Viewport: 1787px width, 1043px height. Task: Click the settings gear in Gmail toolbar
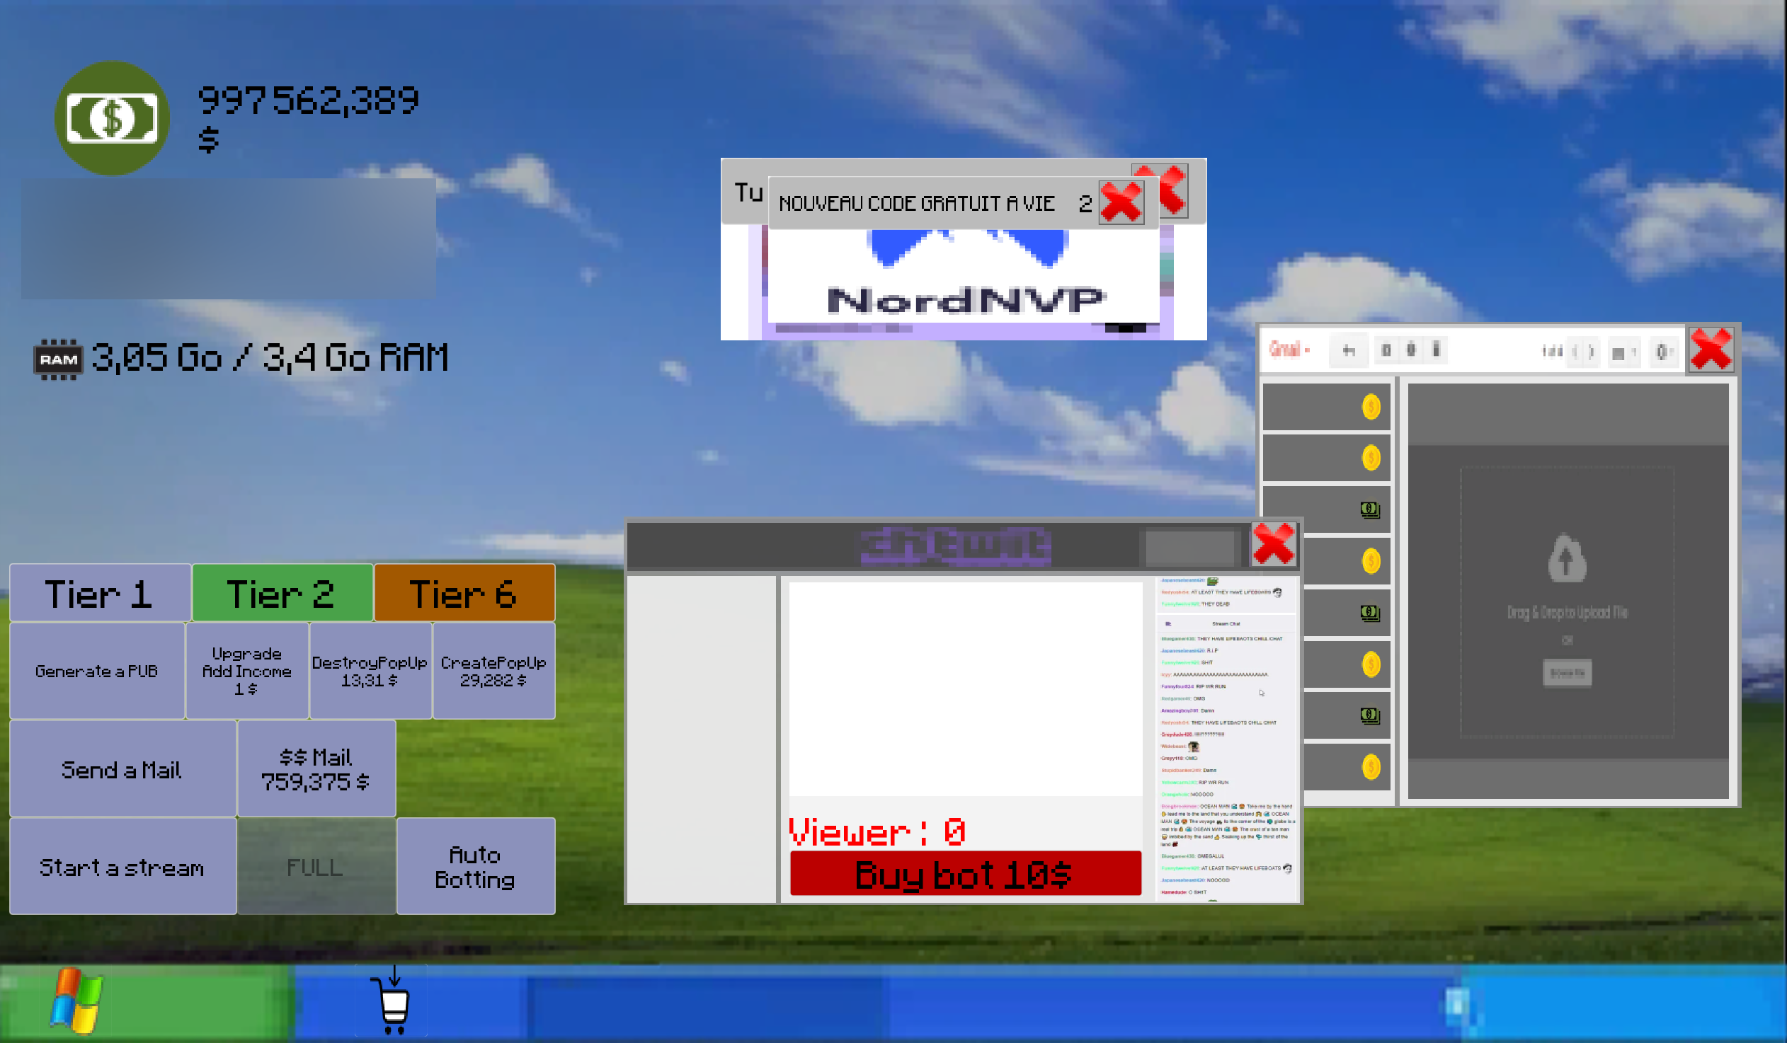[1662, 352]
